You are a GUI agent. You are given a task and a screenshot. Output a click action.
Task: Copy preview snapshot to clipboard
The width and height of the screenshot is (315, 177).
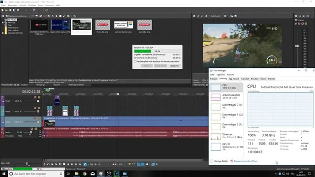(x=232, y=16)
